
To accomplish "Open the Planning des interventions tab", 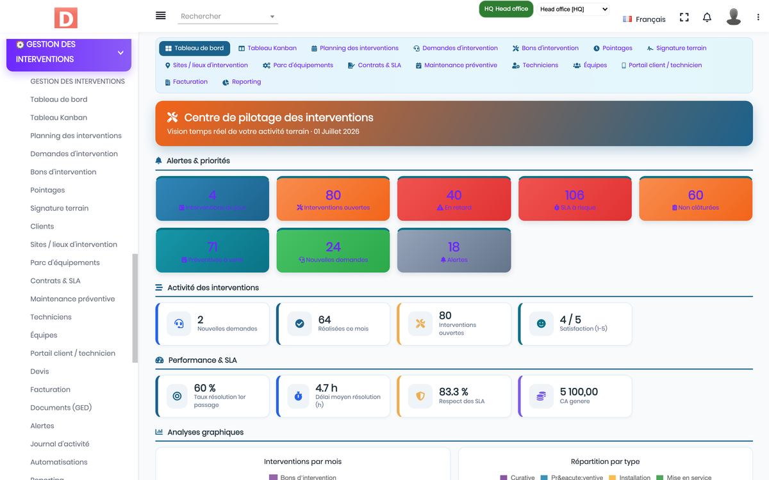I will pyautogui.click(x=354, y=48).
